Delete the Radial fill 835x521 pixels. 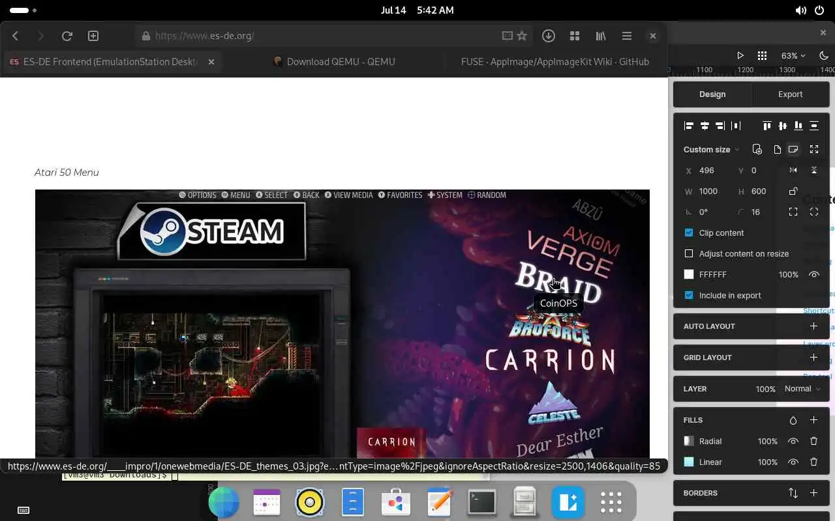click(814, 441)
